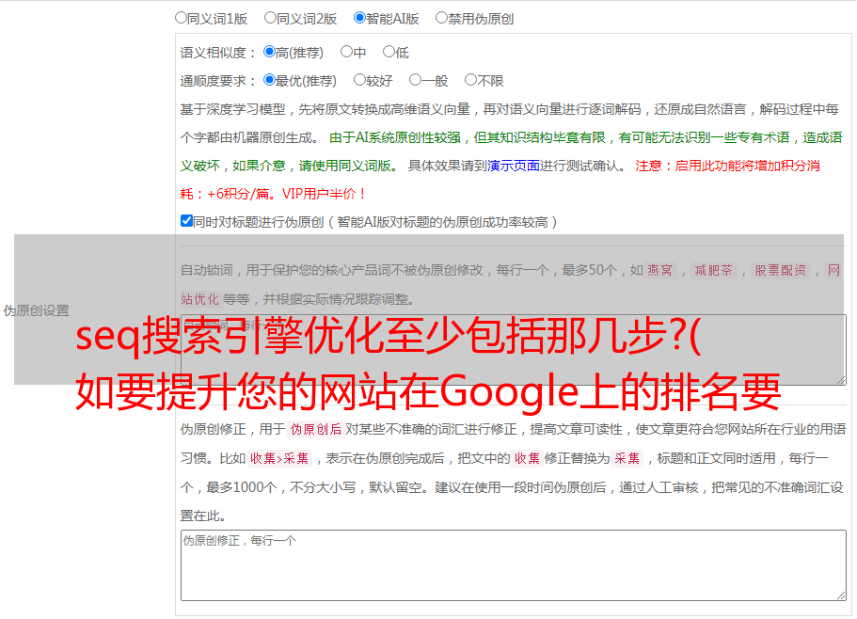857x619 pixels.
Task: Set 语义相似度 to 高(推荐)
Action: (269, 52)
